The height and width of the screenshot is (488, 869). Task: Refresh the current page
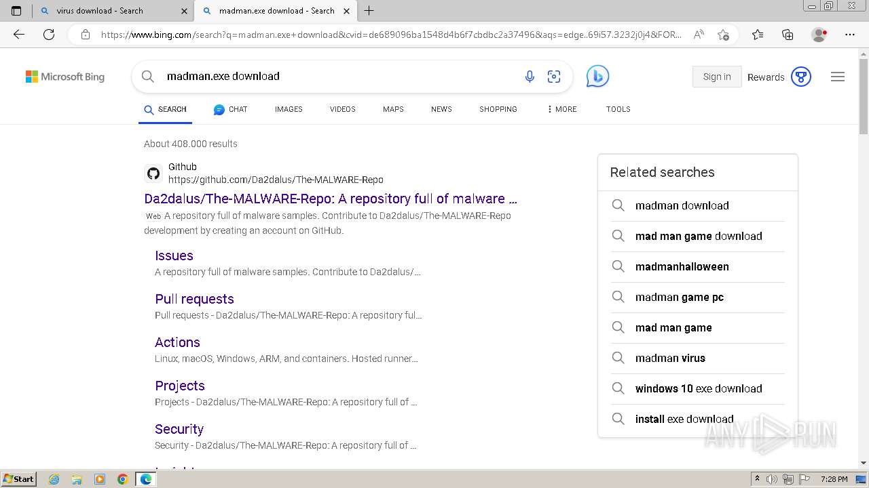click(x=49, y=35)
